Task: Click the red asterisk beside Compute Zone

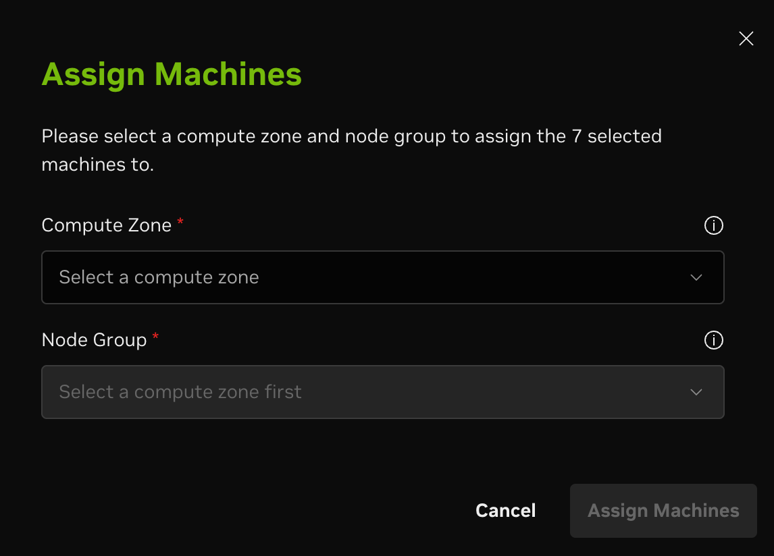Action: pyautogui.click(x=180, y=223)
